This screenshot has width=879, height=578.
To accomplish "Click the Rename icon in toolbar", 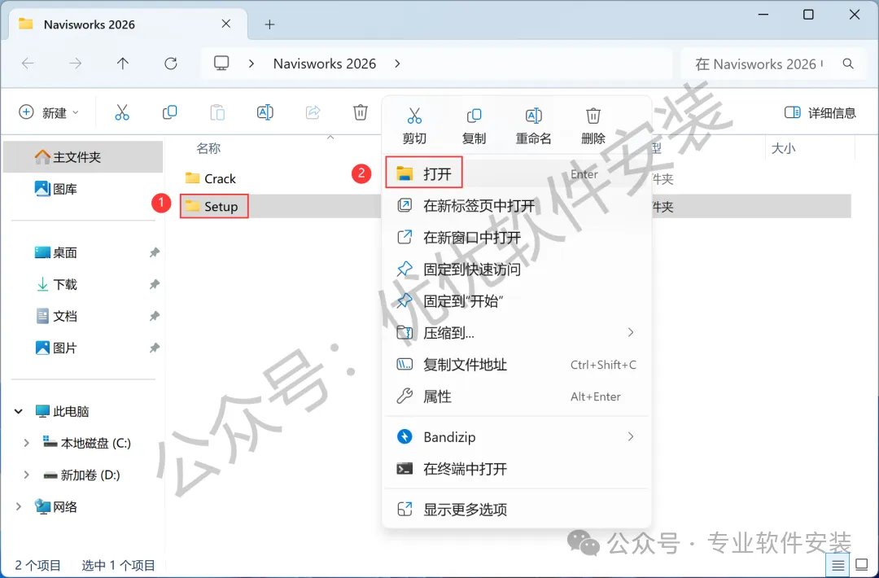I will tap(265, 112).
